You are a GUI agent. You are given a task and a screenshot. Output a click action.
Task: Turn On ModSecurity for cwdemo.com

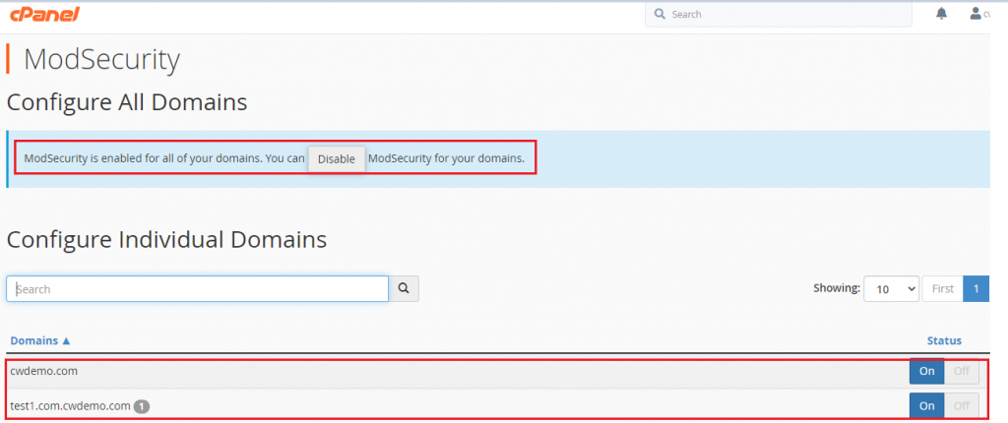(x=926, y=371)
